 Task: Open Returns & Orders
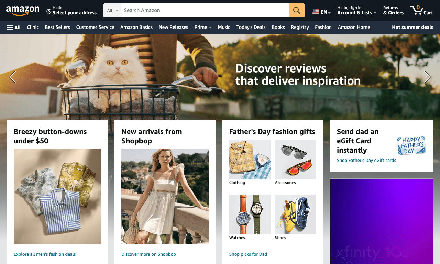[x=393, y=10]
